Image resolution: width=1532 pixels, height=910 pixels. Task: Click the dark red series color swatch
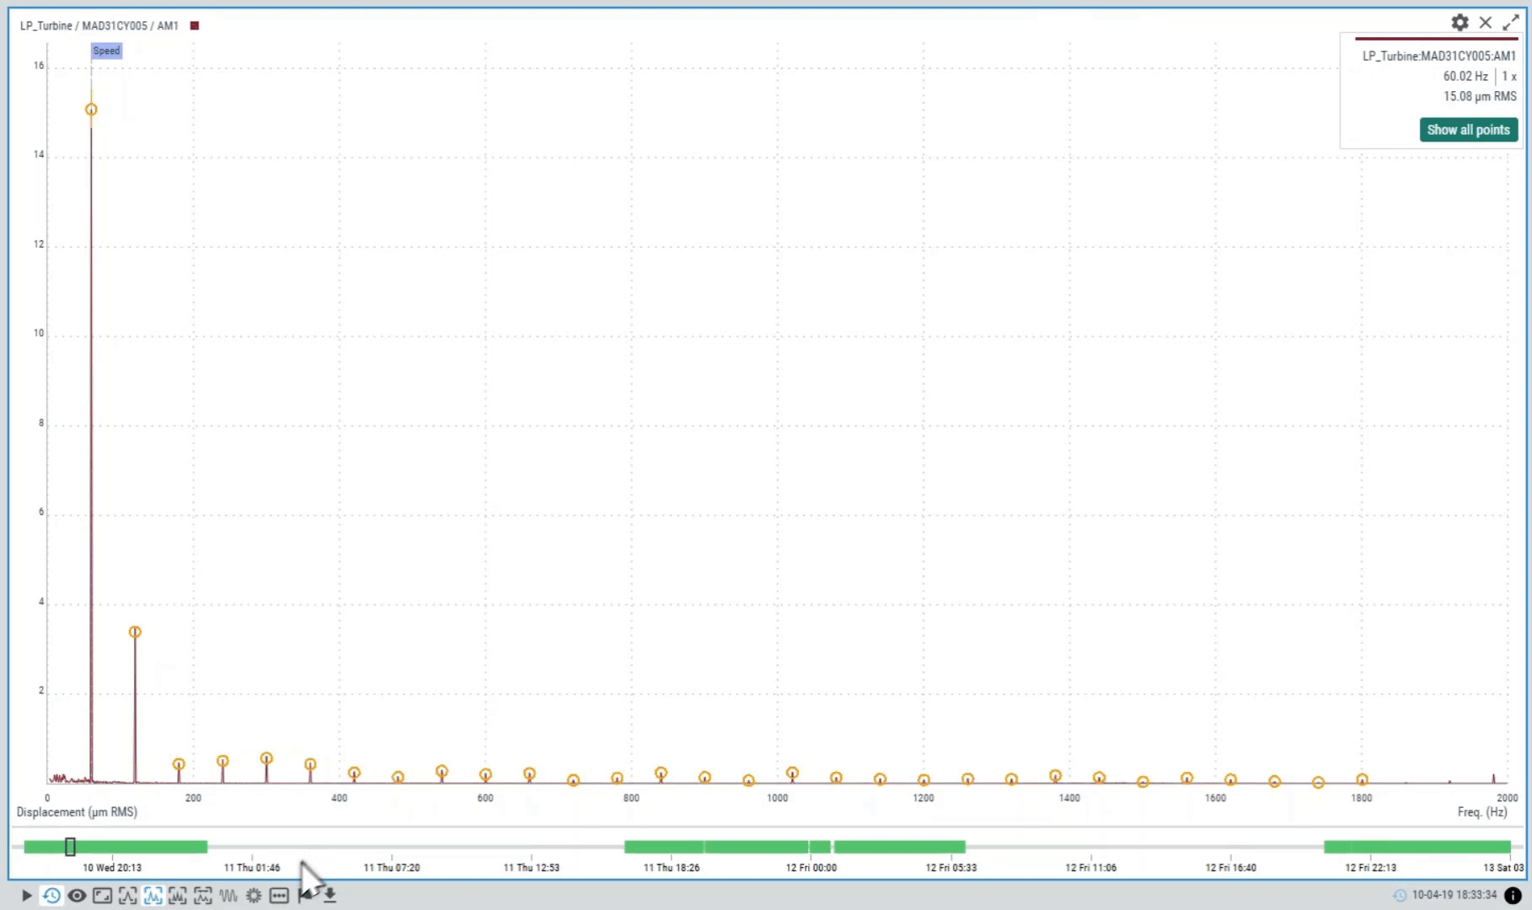195,26
